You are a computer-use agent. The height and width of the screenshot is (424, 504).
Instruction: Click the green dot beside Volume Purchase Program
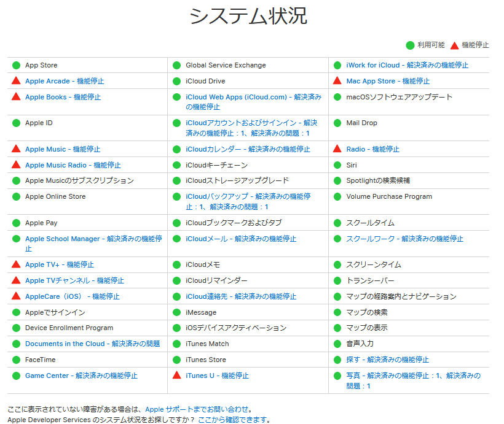[337, 196]
